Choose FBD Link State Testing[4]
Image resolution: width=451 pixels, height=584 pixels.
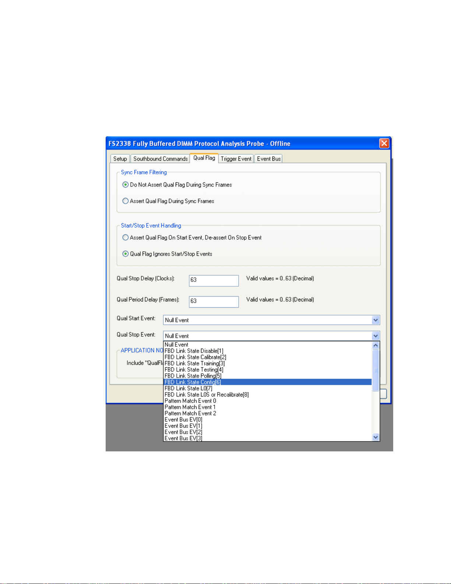pyautogui.click(x=268, y=370)
